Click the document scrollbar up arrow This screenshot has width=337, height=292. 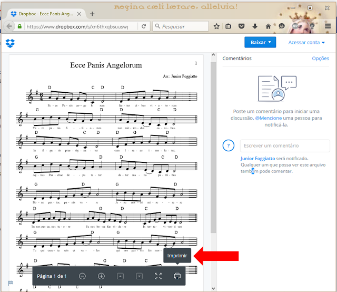213,55
